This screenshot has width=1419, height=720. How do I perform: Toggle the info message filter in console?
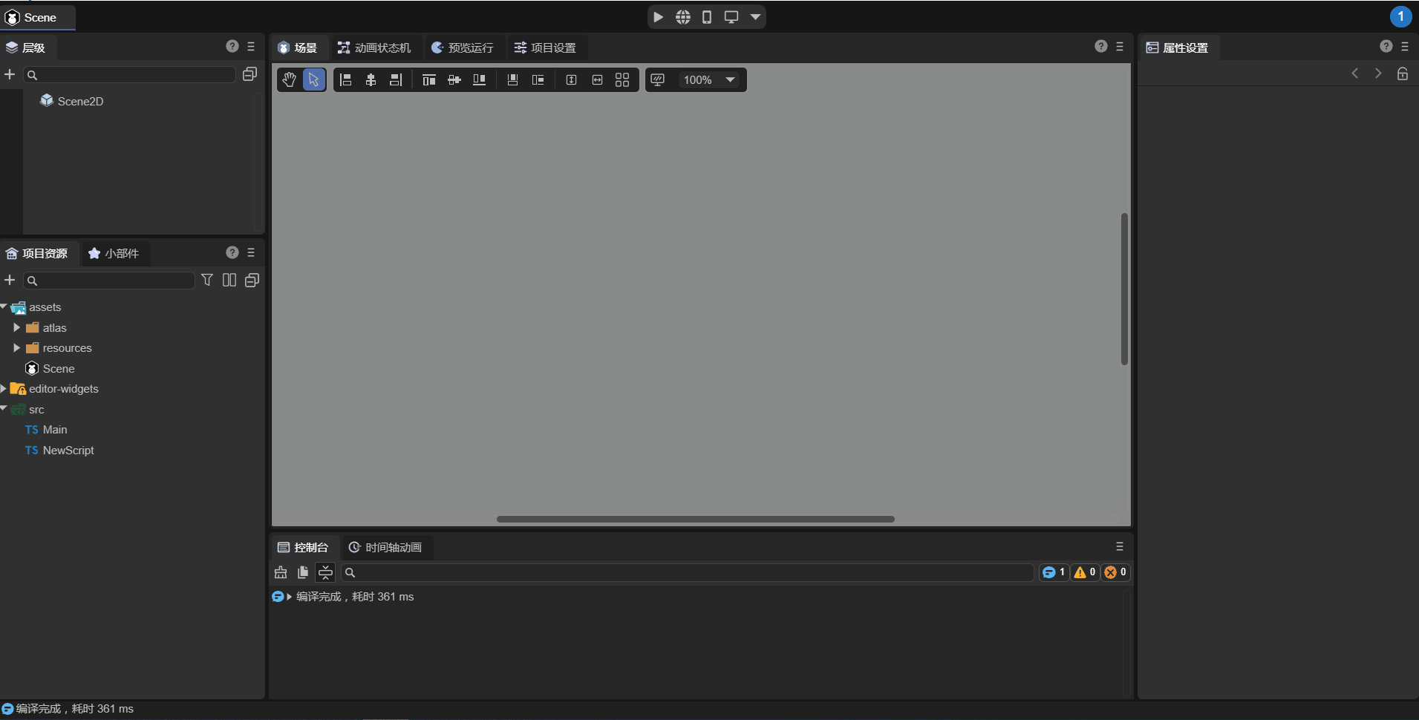(x=1054, y=572)
